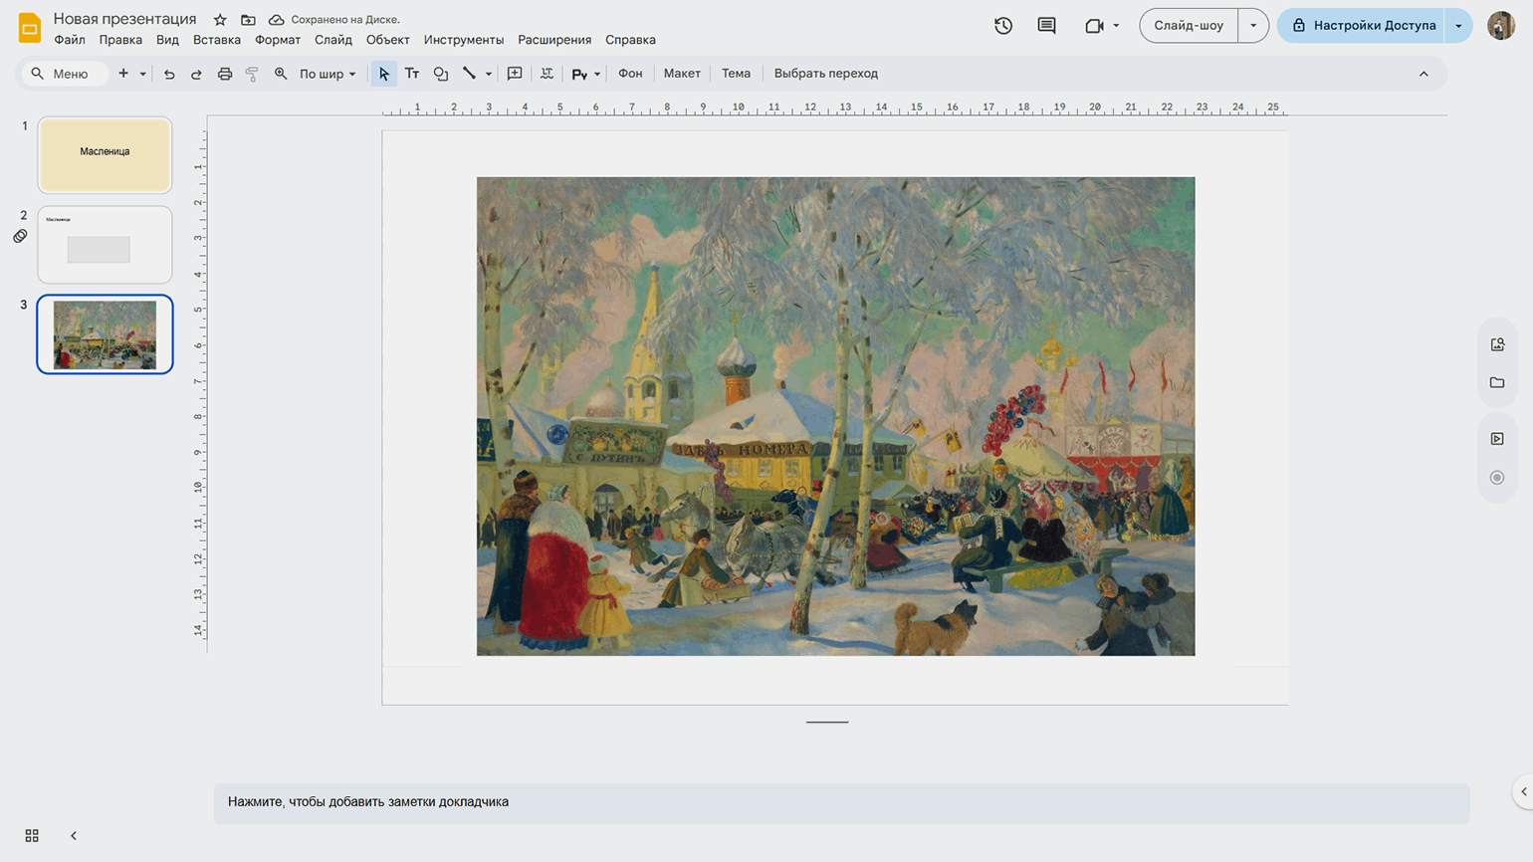This screenshot has width=1533, height=862.
Task: Open version history clock icon
Action: 1003,26
